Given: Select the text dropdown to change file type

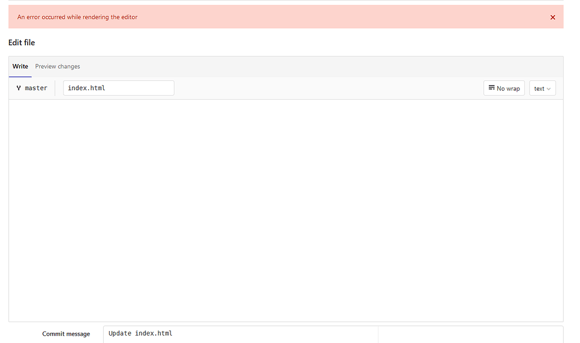Looking at the screenshot, I should [x=542, y=88].
